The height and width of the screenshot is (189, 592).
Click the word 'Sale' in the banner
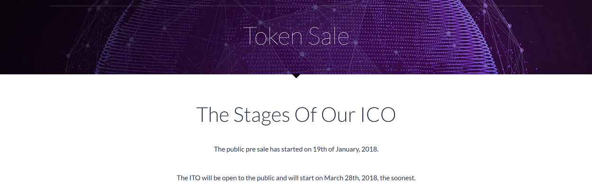click(x=330, y=36)
